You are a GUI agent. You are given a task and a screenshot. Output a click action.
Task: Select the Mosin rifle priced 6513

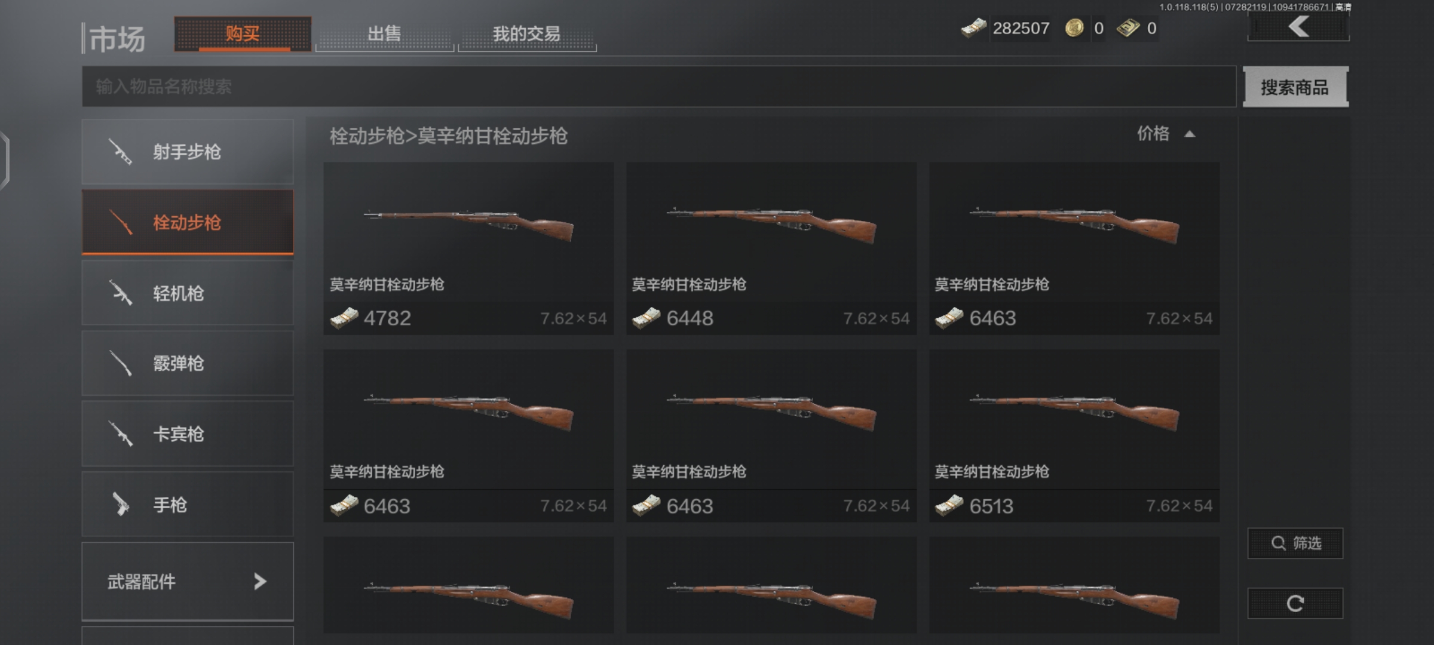click(x=1074, y=436)
